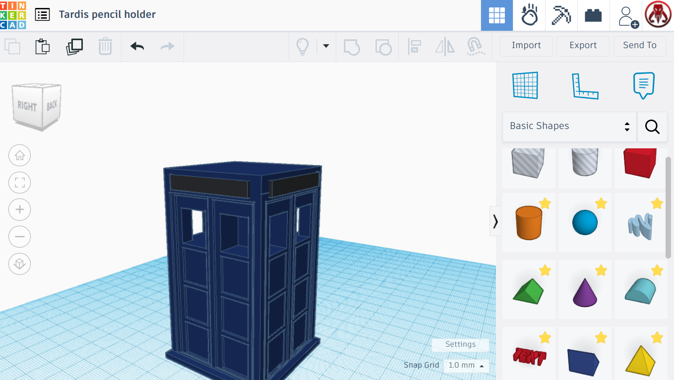Click the Delete trash icon
The height and width of the screenshot is (380, 674).
[105, 47]
